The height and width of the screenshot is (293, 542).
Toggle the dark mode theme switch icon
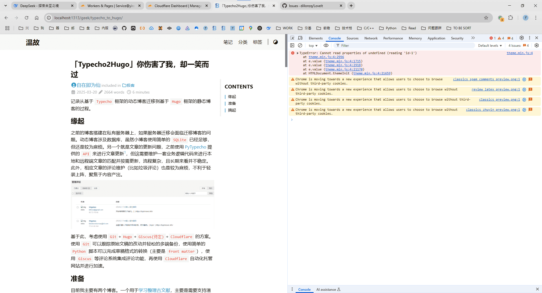[276, 42]
